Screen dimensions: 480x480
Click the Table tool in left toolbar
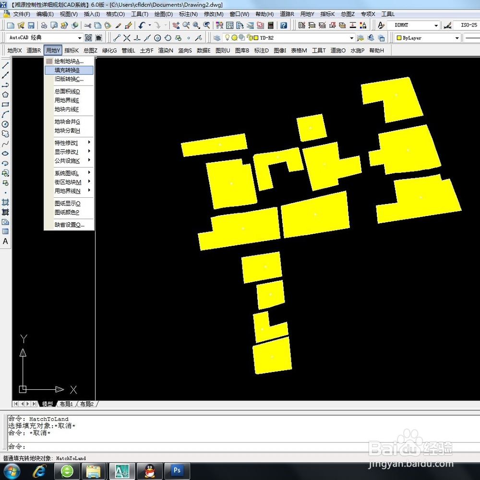tap(5, 231)
